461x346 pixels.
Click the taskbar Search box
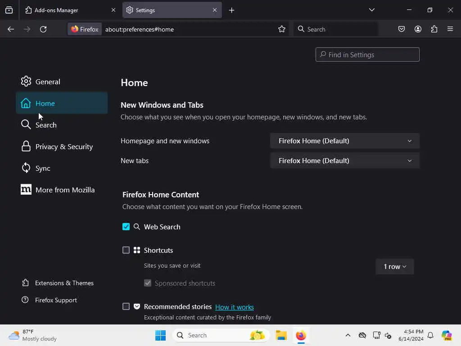coord(221,335)
